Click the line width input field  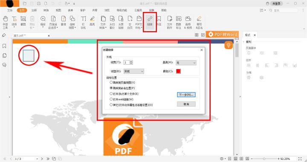[x=127, y=62]
